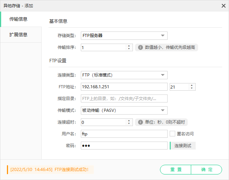229x180 pixels.
Task: Increase the 连接超时 value with the up arrow
Action: point(129,121)
